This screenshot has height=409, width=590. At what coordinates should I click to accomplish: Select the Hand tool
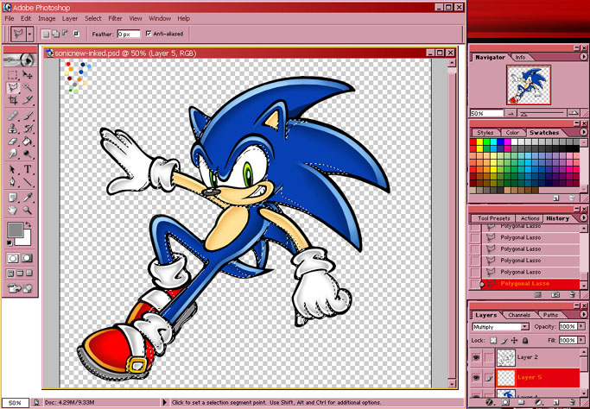coord(13,211)
